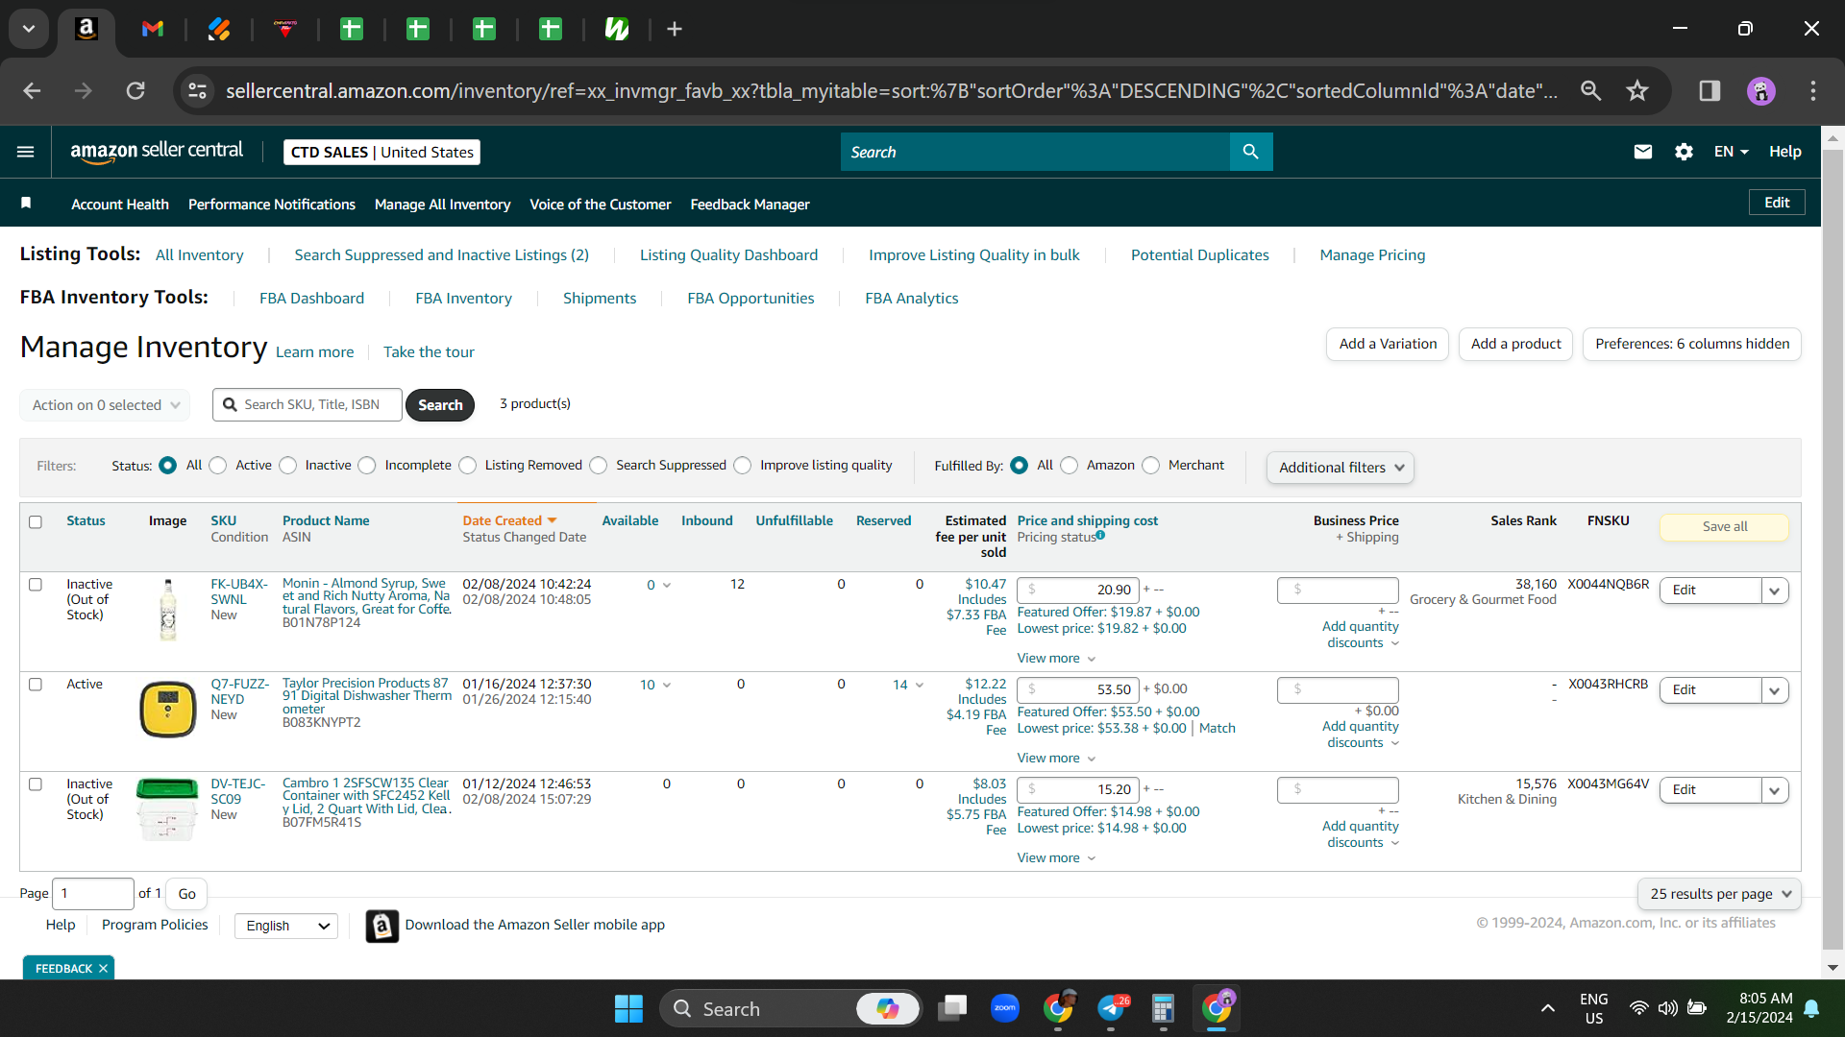The image size is (1845, 1037).
Task: Open the settings gear icon
Action: coord(1684,152)
